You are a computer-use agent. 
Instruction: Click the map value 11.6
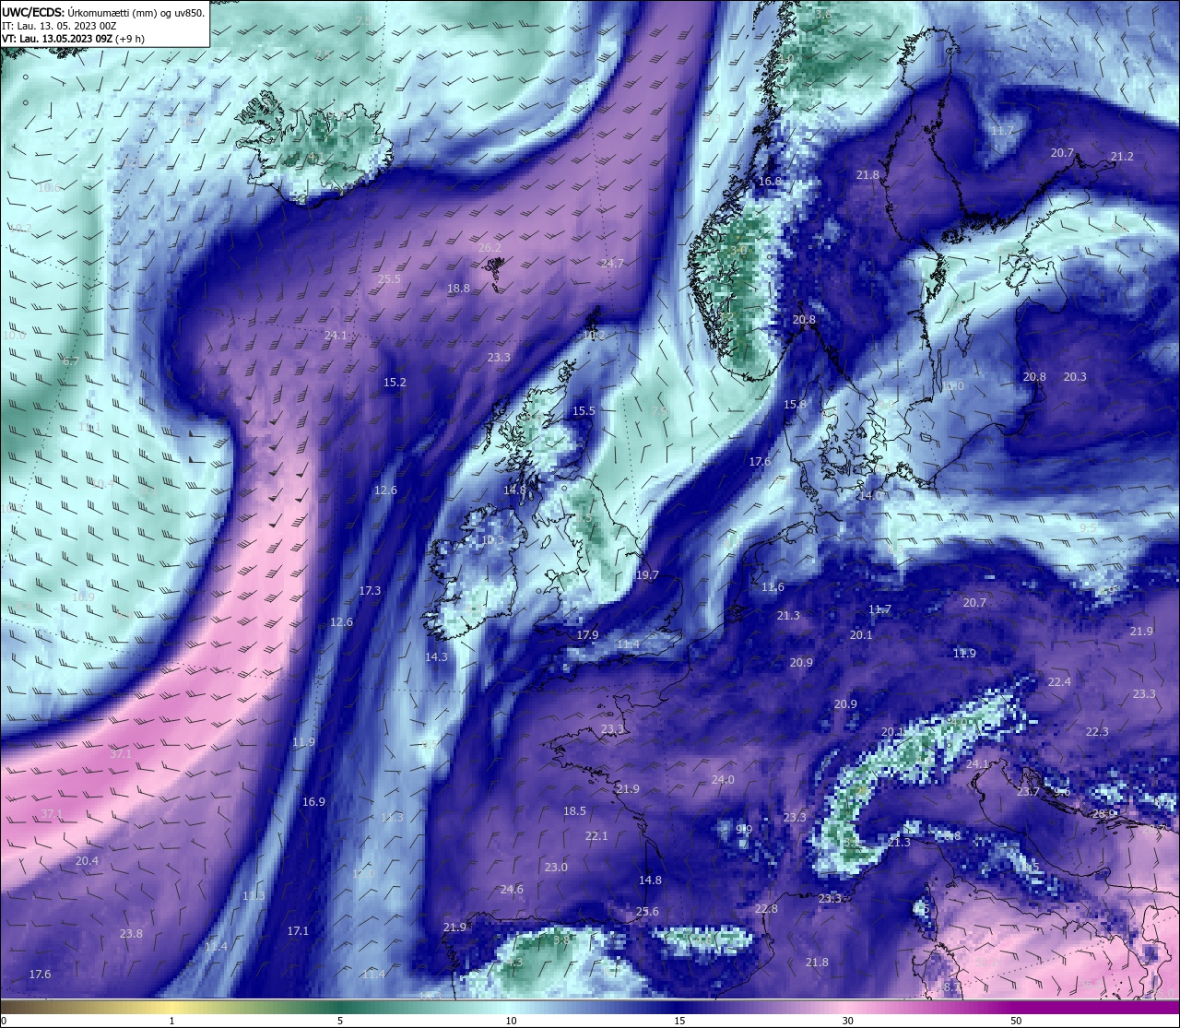pyautogui.click(x=773, y=587)
